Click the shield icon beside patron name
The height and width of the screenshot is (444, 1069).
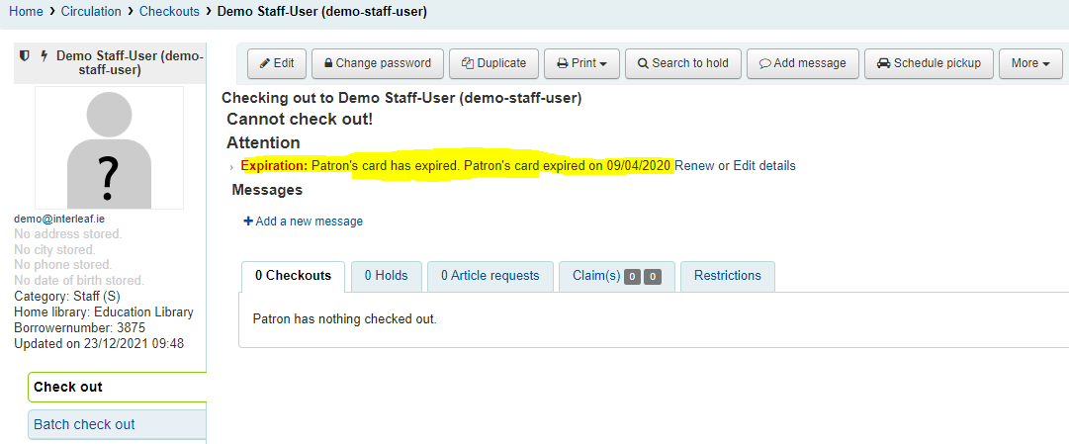(x=25, y=55)
